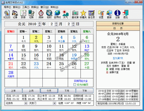144x111 pixels.
Task: Select February 28 元宵节 in the calendar
Action: click(11, 74)
